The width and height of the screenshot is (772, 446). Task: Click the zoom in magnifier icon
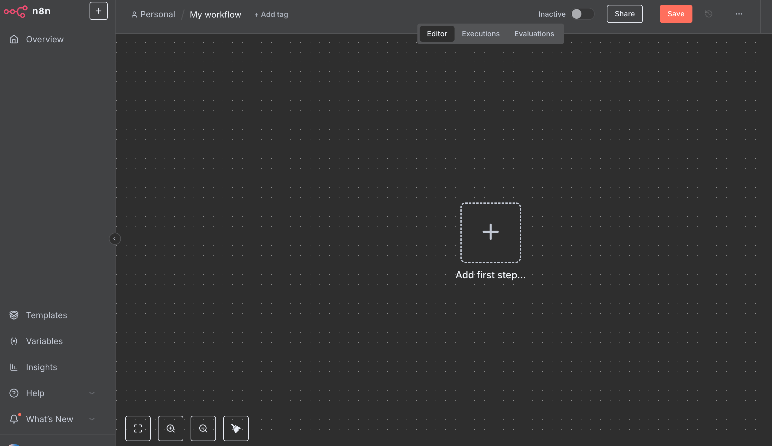click(x=171, y=428)
